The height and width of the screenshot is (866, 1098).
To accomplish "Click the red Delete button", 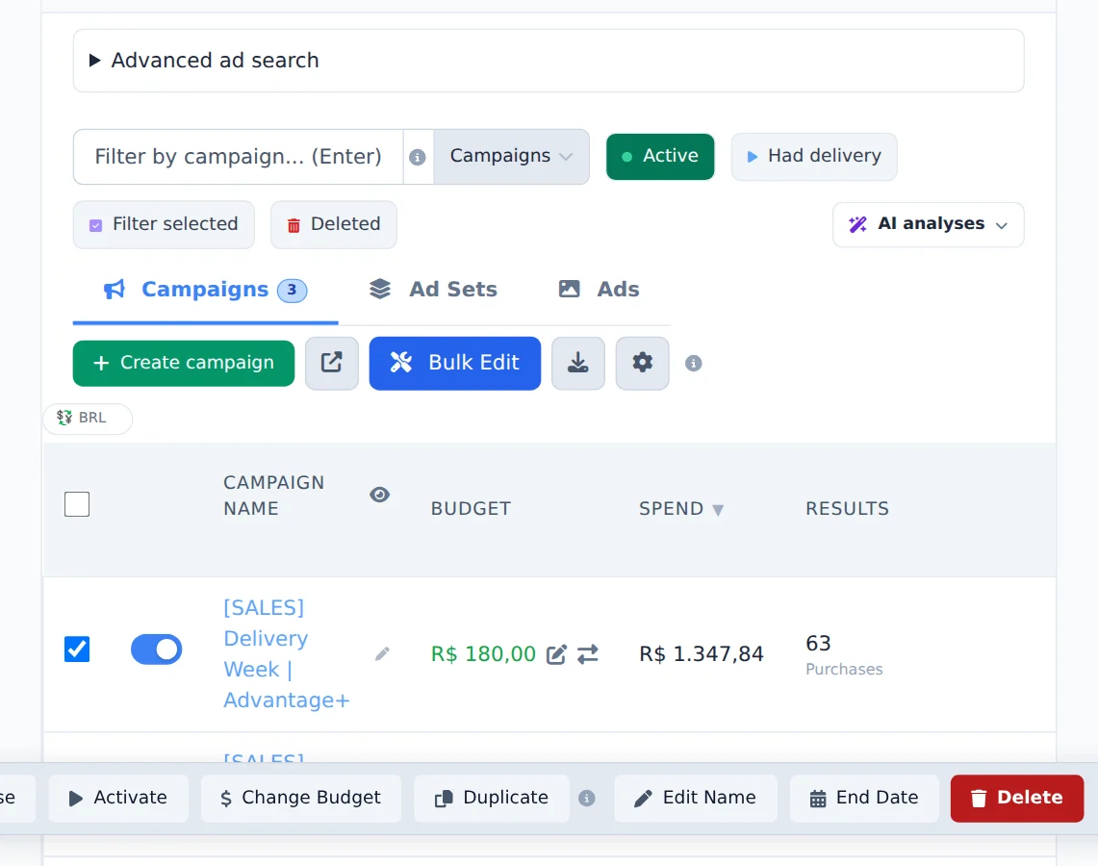I will [1017, 798].
